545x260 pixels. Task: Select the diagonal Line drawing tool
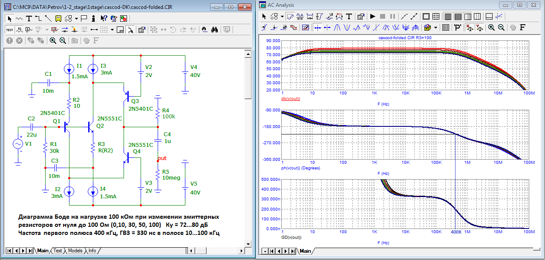tap(48, 18)
